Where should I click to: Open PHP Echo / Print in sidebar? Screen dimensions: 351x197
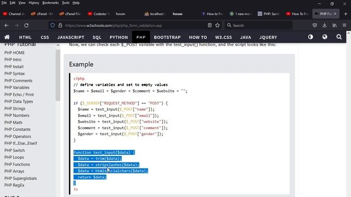pyautogui.click(x=19, y=95)
